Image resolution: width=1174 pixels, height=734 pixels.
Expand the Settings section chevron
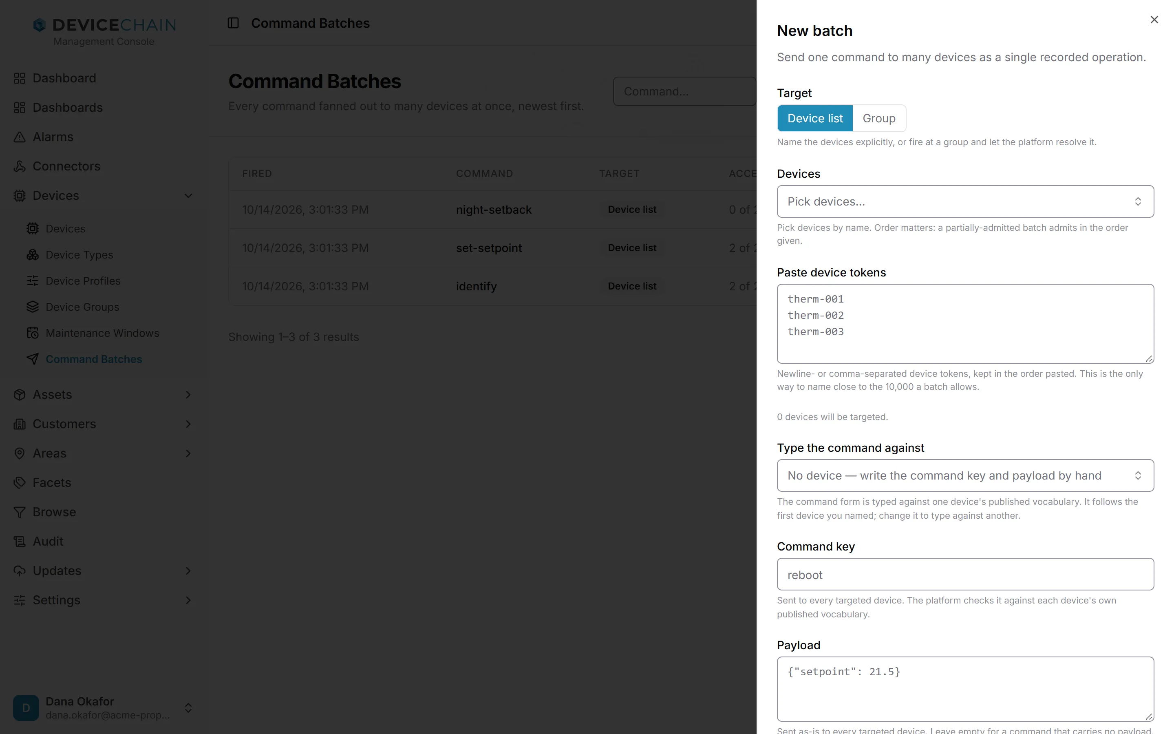click(x=188, y=601)
